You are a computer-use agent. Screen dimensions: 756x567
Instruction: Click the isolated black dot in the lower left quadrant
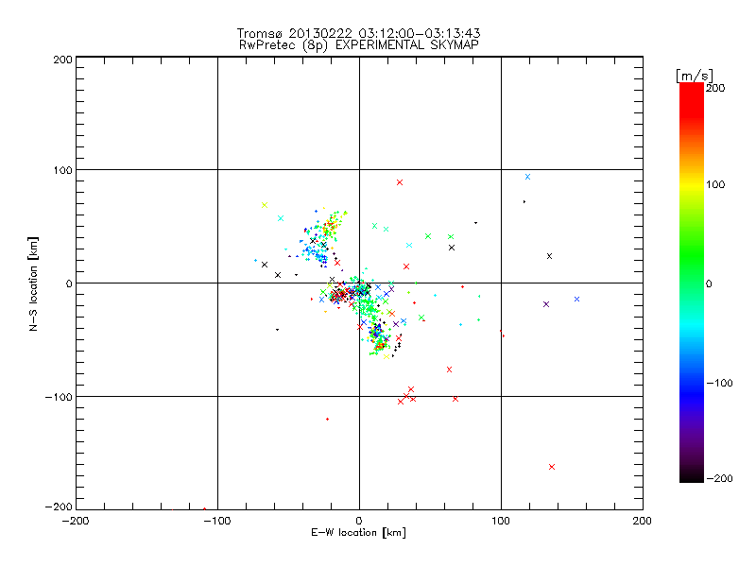(277, 330)
